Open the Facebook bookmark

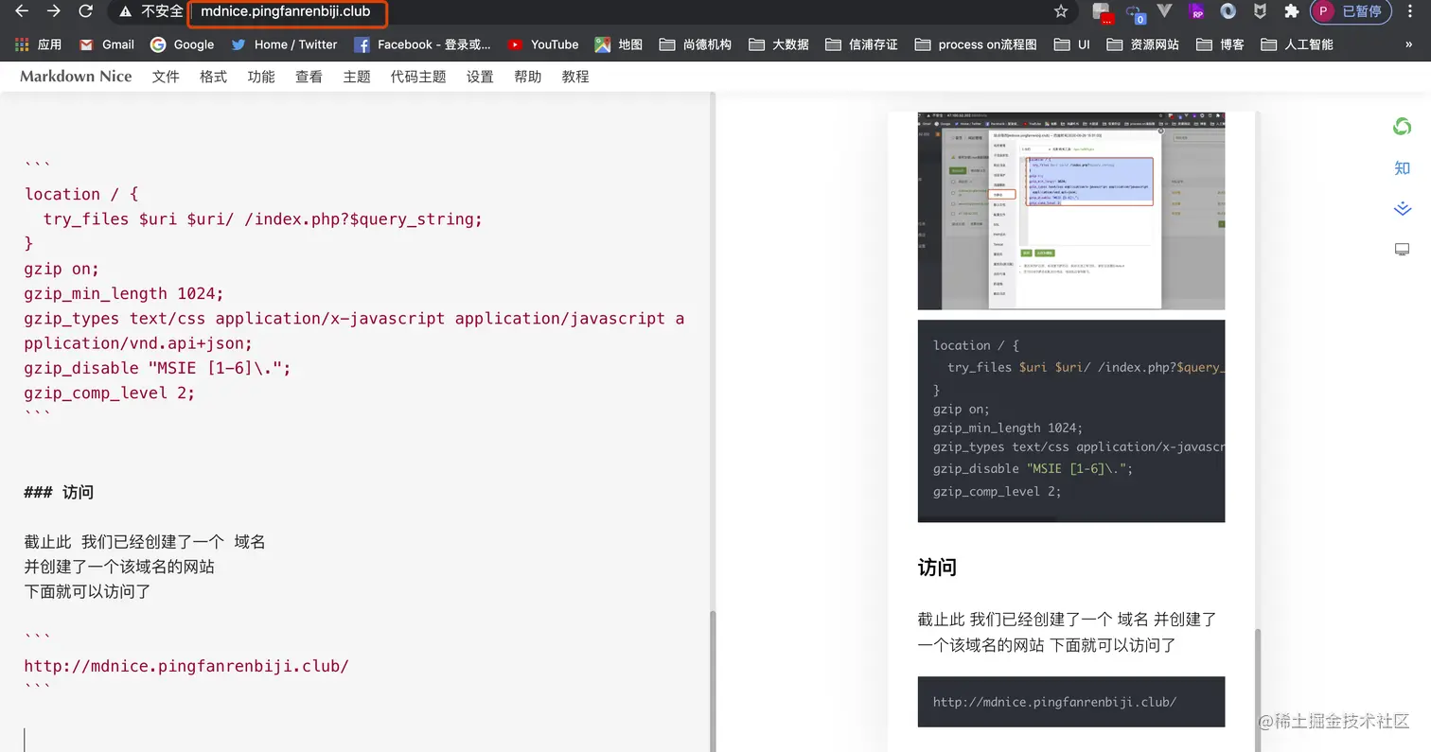tap(422, 44)
